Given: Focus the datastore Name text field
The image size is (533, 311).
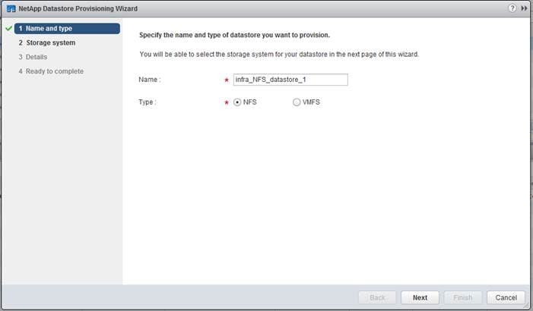Looking at the screenshot, I should coord(290,80).
